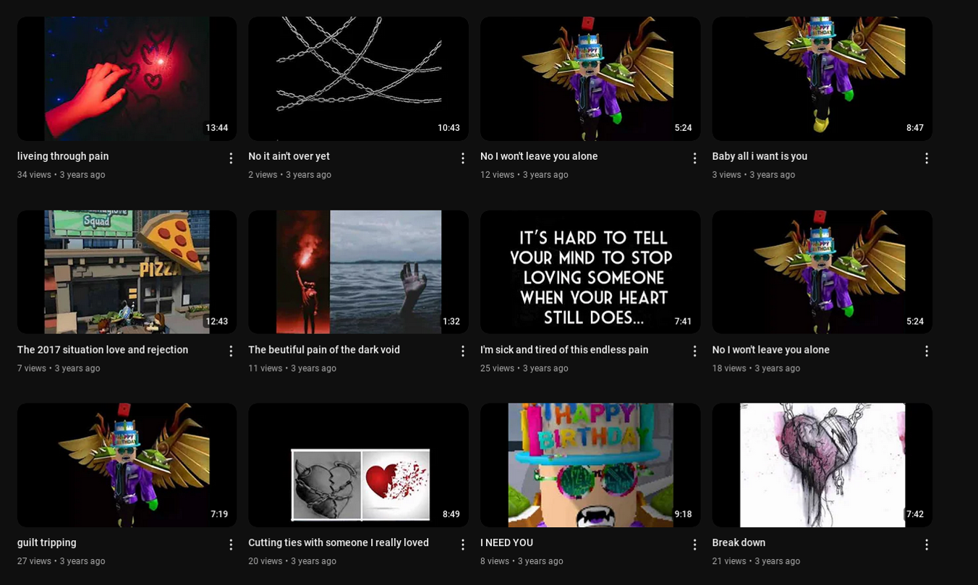Play the chains thumbnail video lasting 10:43

click(x=358, y=79)
